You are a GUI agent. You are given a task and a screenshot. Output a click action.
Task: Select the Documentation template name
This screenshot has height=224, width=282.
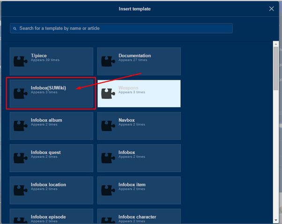135,56
